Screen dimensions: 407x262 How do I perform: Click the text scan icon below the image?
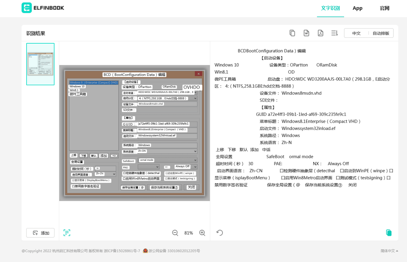click(x=67, y=233)
